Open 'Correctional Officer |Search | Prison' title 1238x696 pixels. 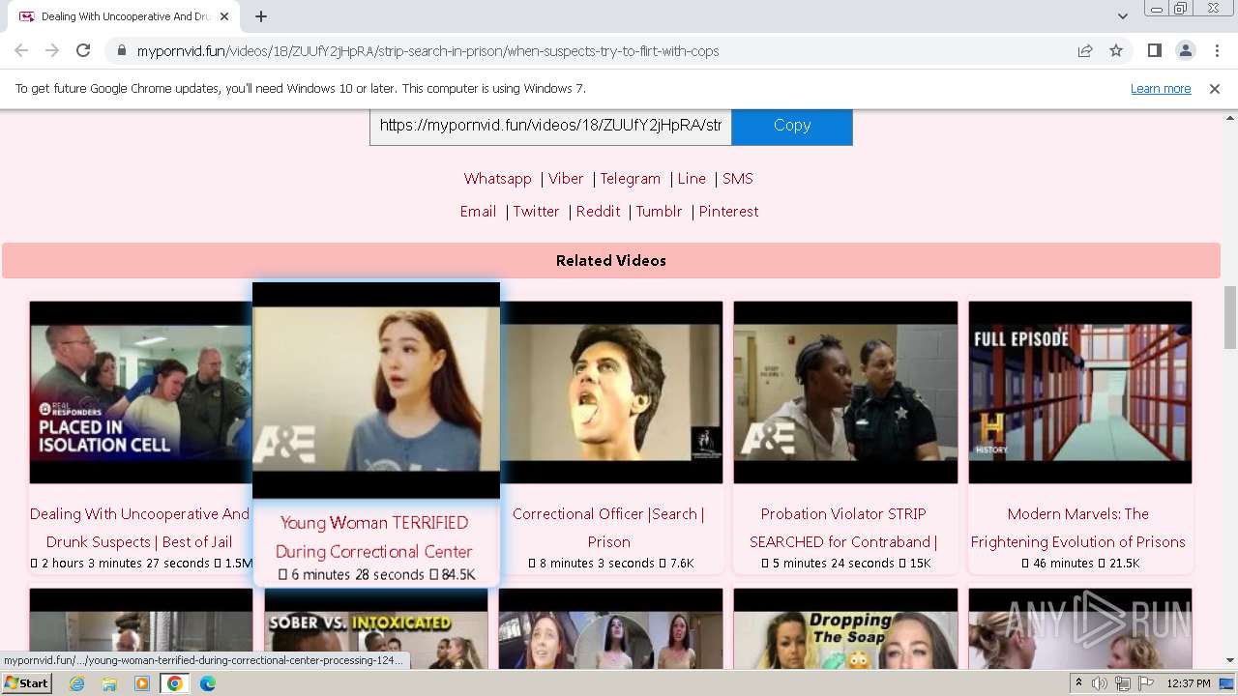coord(608,528)
